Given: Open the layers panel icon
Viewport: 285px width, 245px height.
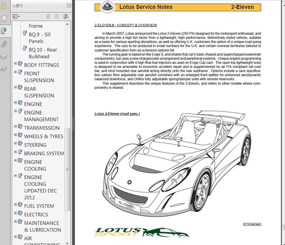Looking at the screenshot, I should tap(3, 57).
